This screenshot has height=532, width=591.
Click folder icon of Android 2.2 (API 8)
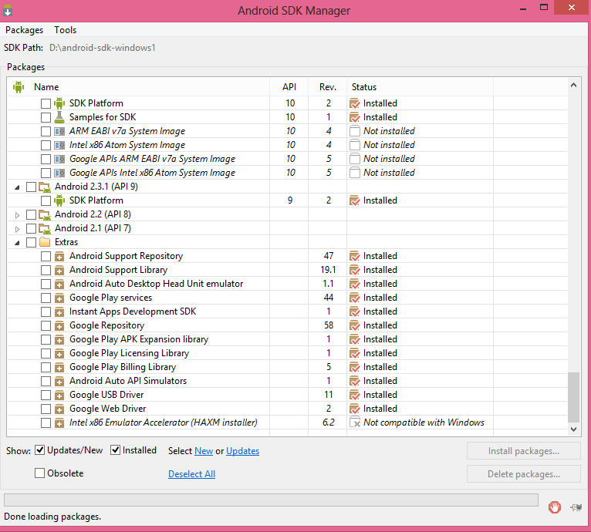[x=45, y=215]
